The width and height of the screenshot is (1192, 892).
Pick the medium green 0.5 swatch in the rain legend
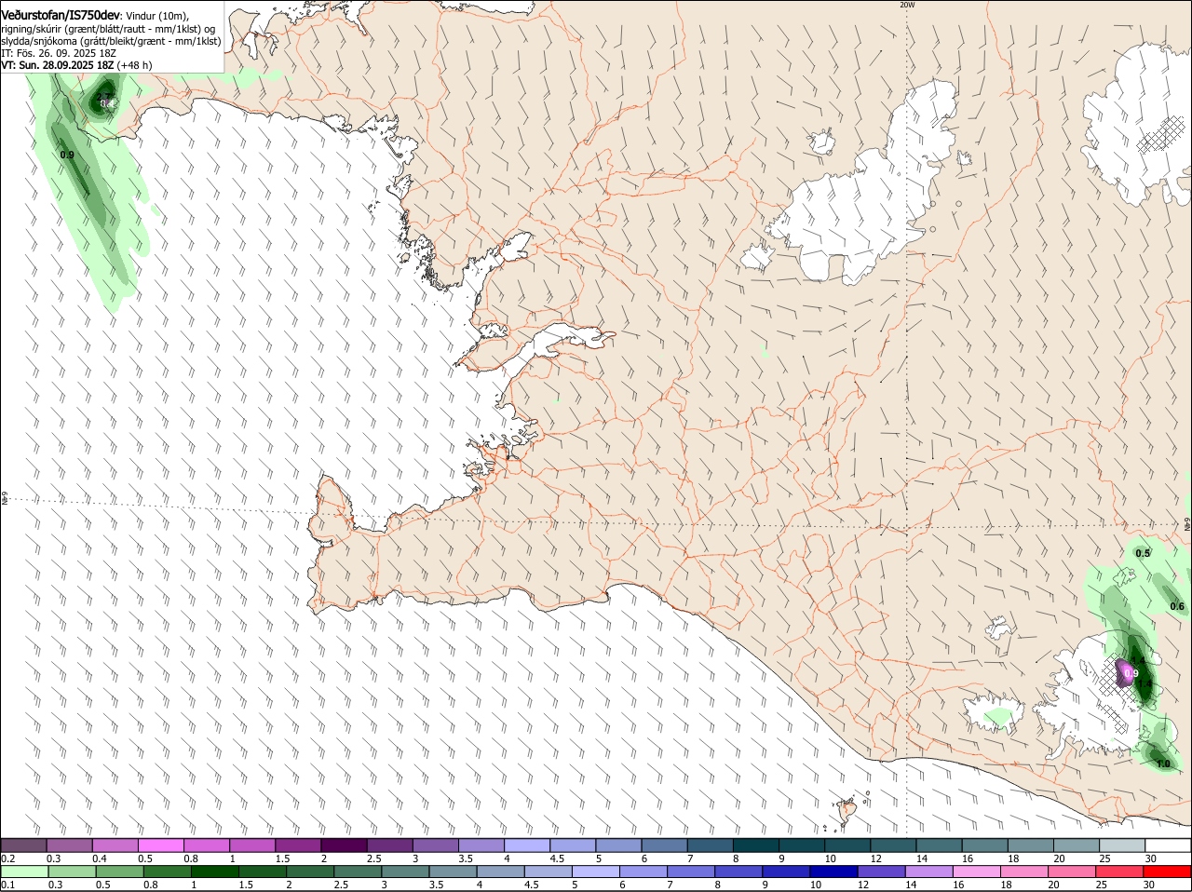119,872
